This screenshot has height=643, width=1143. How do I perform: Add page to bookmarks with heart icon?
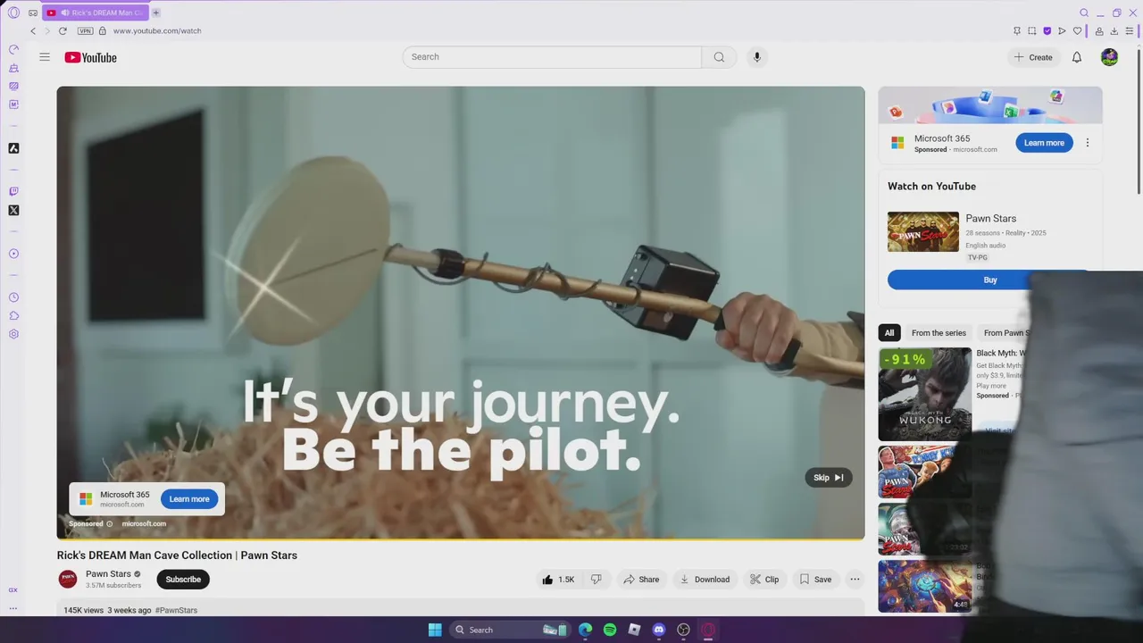coord(1077,30)
